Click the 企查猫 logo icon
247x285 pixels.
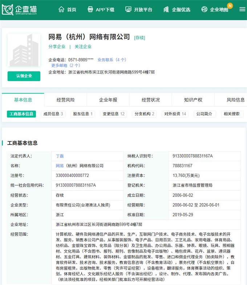point(7,9)
